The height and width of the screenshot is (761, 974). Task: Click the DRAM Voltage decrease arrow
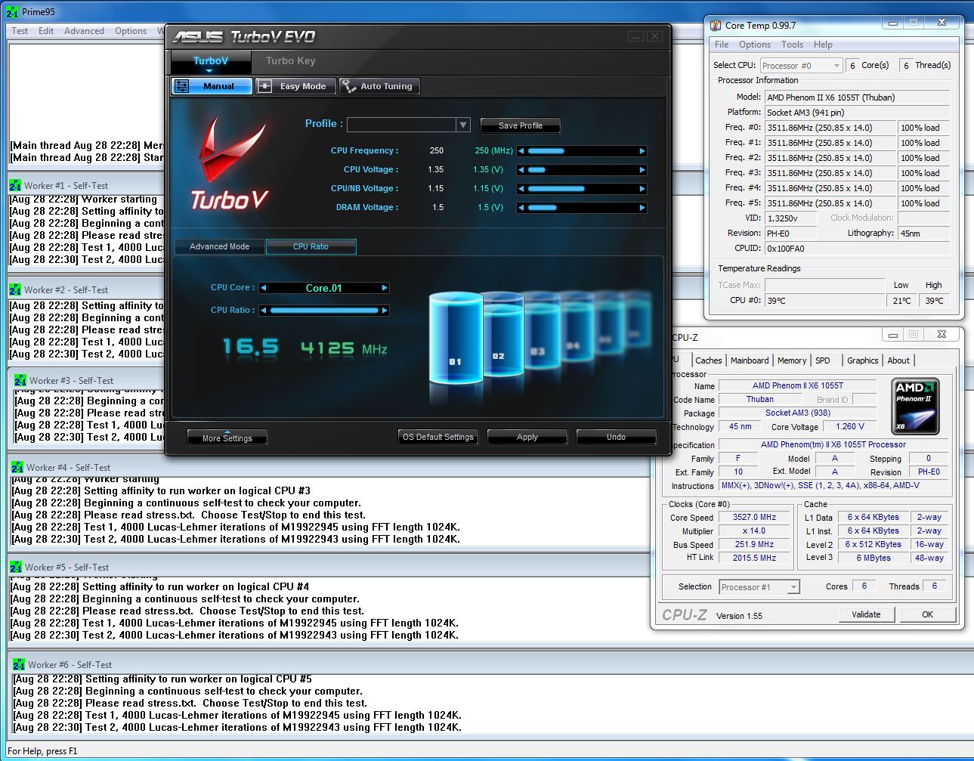click(x=521, y=208)
